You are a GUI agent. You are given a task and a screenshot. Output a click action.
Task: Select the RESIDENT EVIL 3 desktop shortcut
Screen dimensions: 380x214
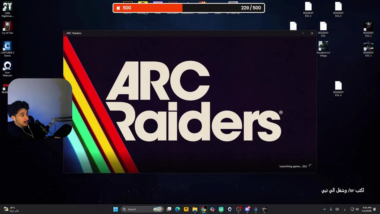(x=368, y=49)
